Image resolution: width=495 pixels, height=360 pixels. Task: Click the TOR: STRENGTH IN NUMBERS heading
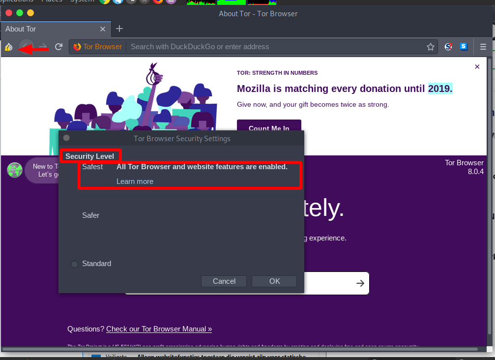tap(277, 73)
